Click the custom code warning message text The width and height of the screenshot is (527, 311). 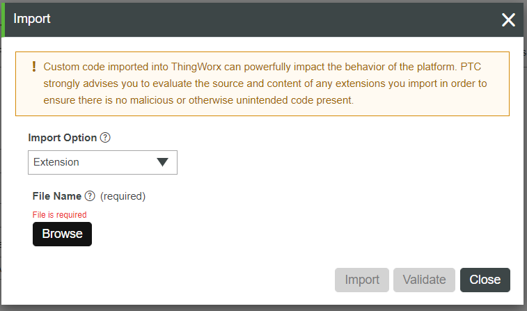265,67
